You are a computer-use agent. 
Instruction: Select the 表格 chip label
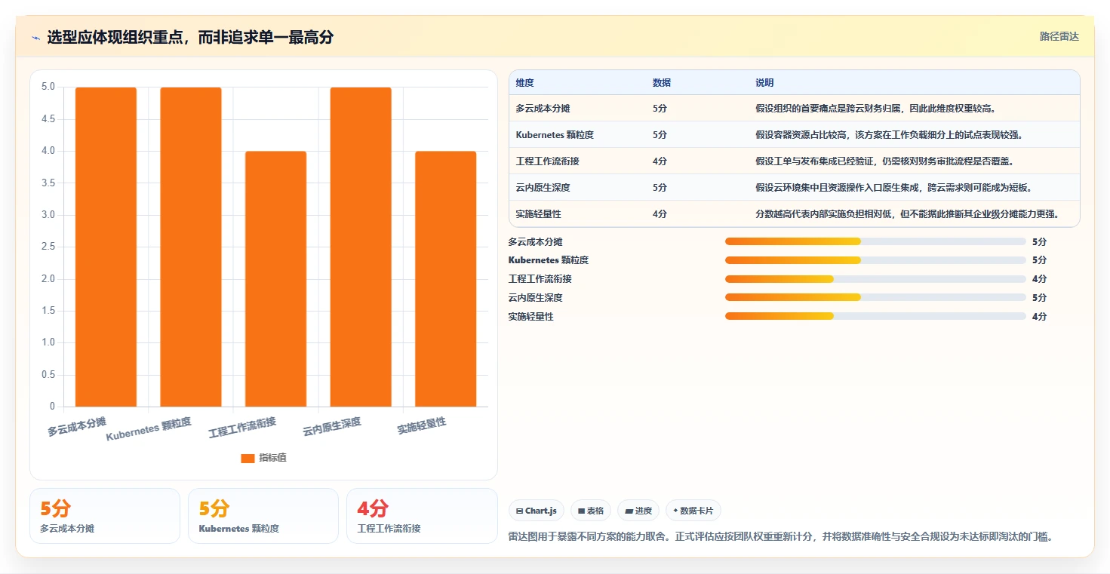tap(595, 511)
